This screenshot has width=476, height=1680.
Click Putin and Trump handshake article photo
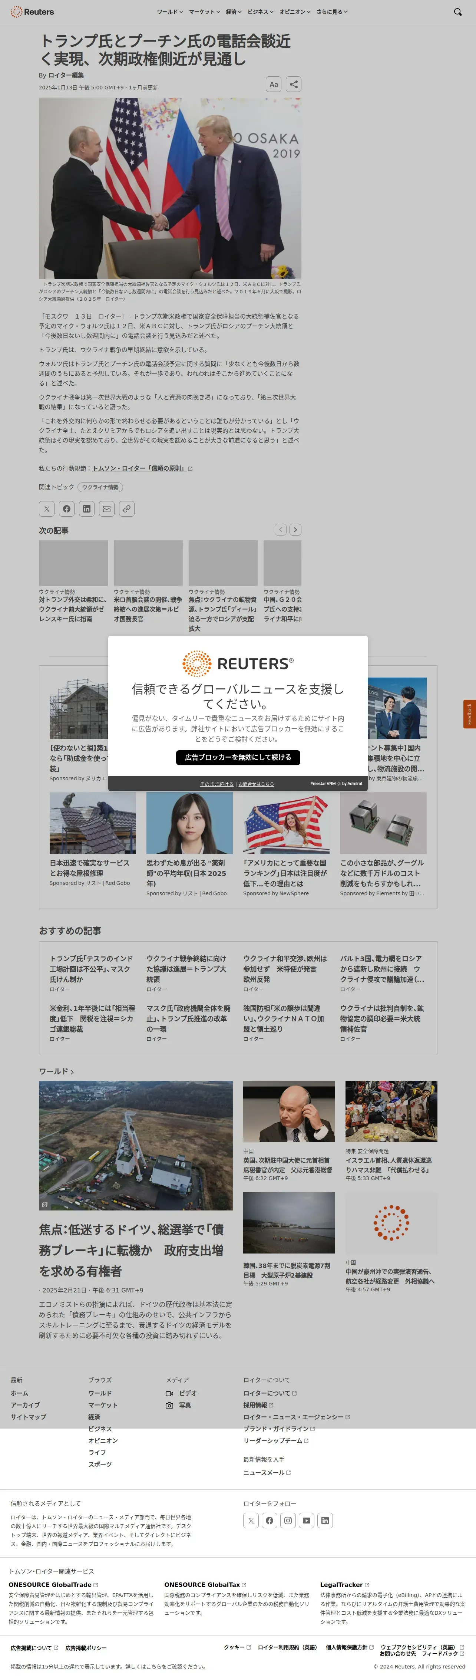(169, 188)
